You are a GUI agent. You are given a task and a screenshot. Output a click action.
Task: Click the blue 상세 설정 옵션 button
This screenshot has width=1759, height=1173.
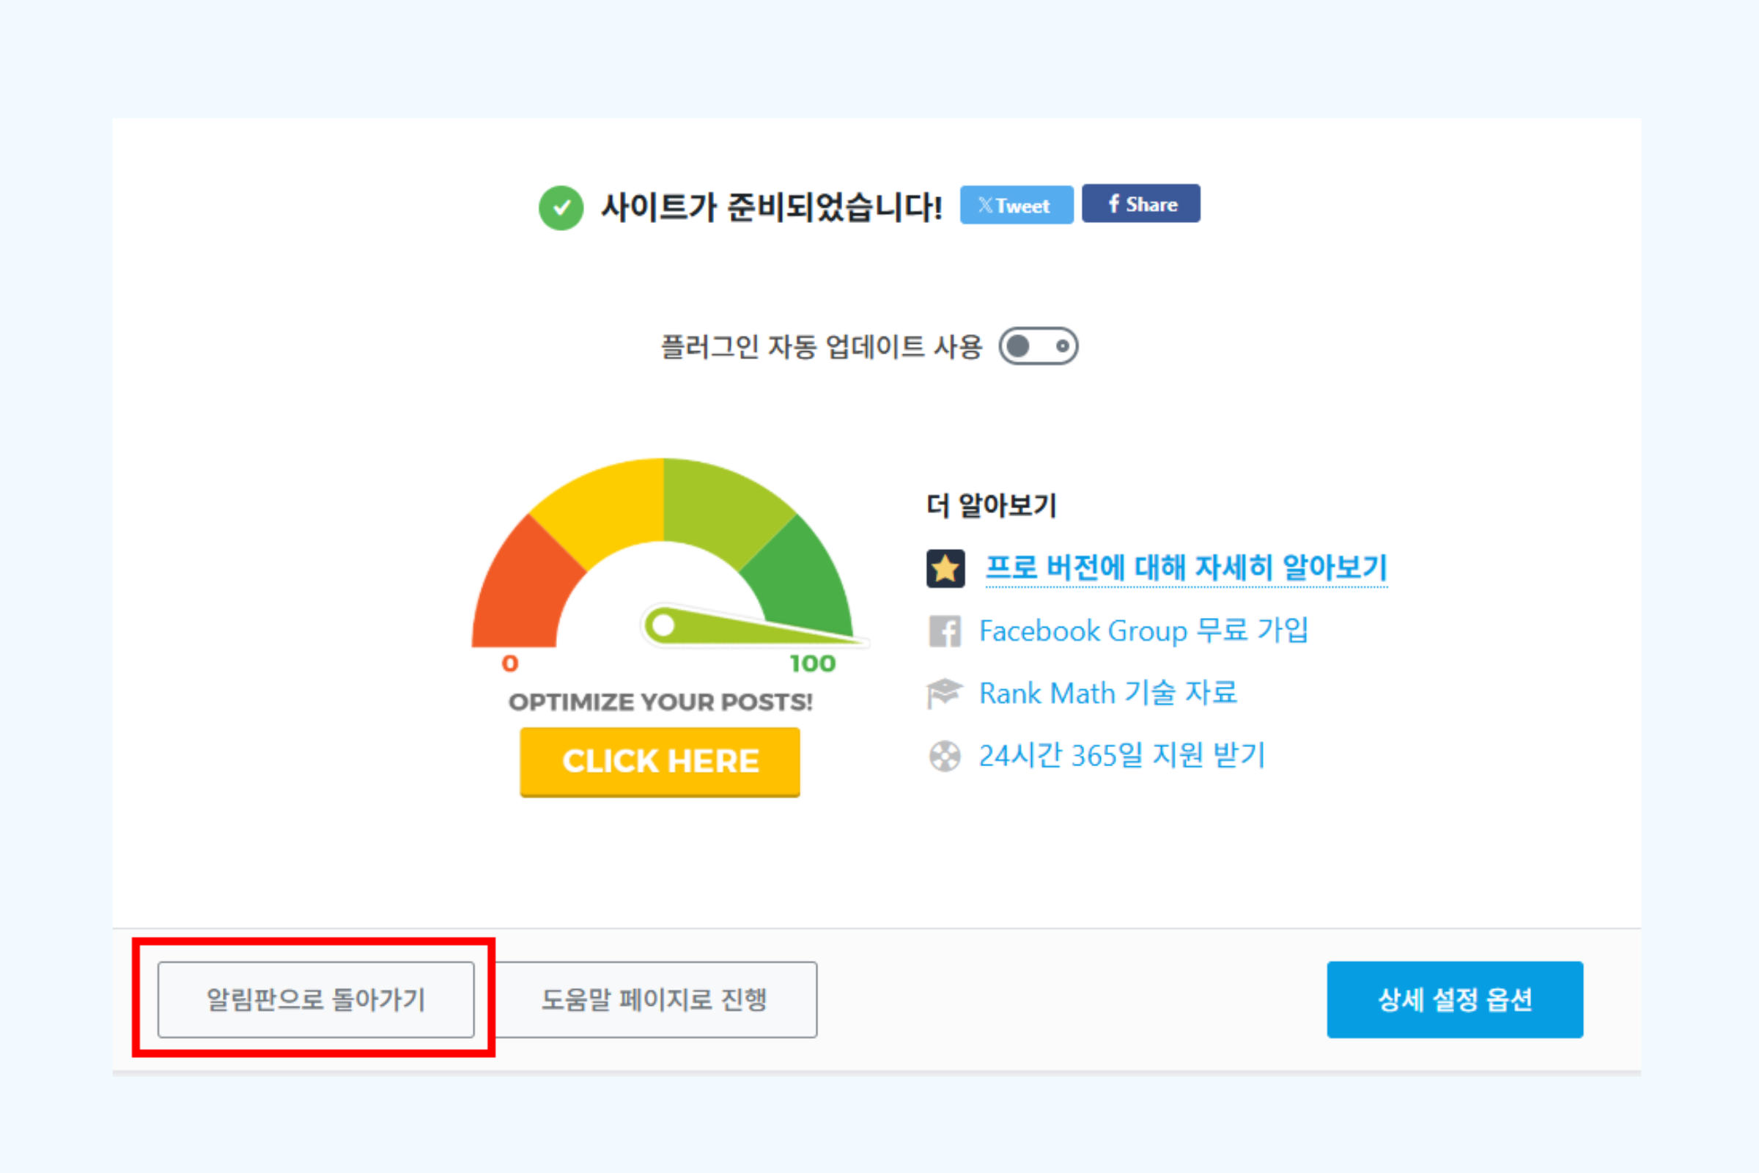pos(1455,999)
